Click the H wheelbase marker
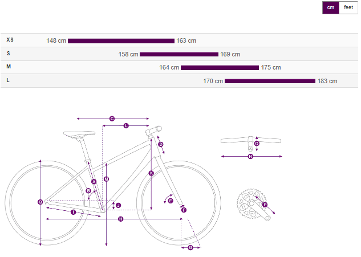361x257 pixels. (x=120, y=219)
